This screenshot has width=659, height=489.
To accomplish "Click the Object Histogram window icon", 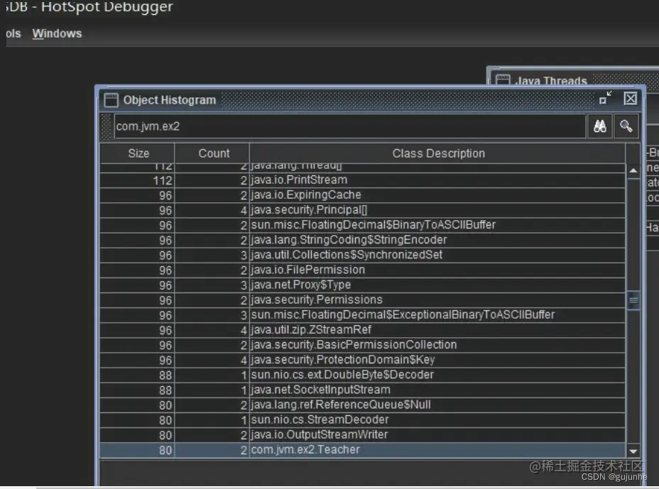I will point(111,100).
